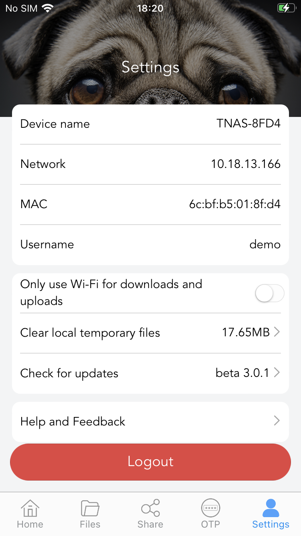This screenshot has width=301, height=536.
Task: Tap the Settings person icon
Action: (x=270, y=508)
